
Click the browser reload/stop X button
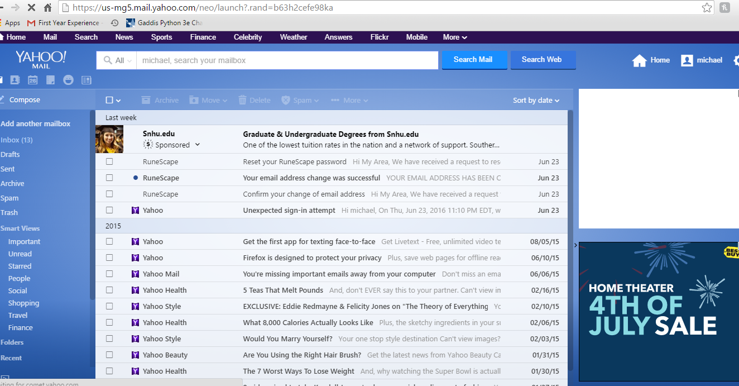point(31,8)
